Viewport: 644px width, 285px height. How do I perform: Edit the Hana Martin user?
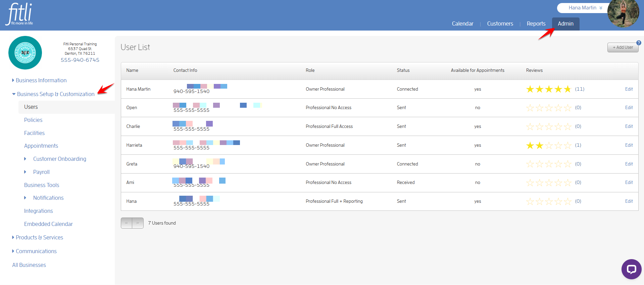(x=629, y=89)
